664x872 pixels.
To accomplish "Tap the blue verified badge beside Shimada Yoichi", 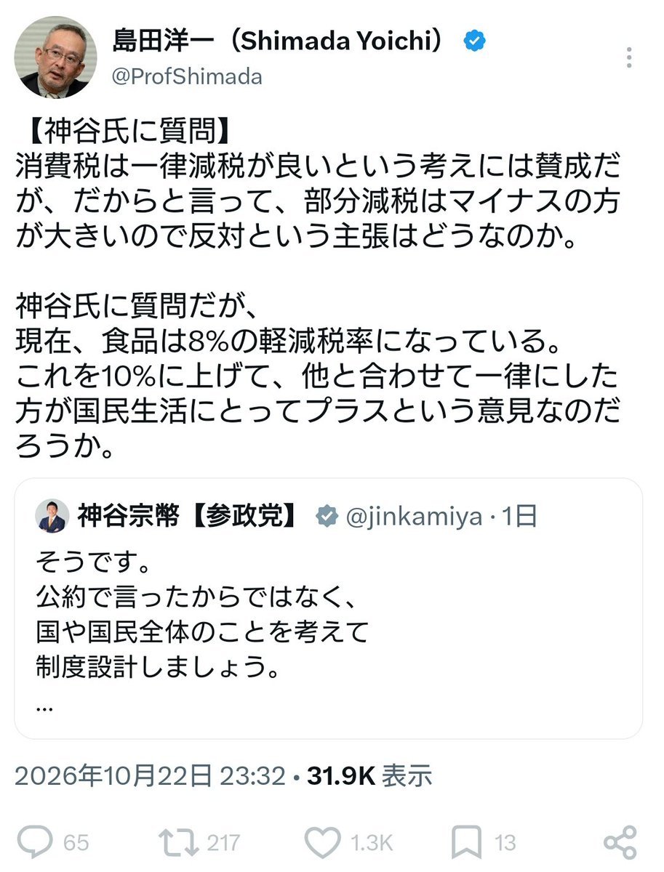I will point(476,41).
